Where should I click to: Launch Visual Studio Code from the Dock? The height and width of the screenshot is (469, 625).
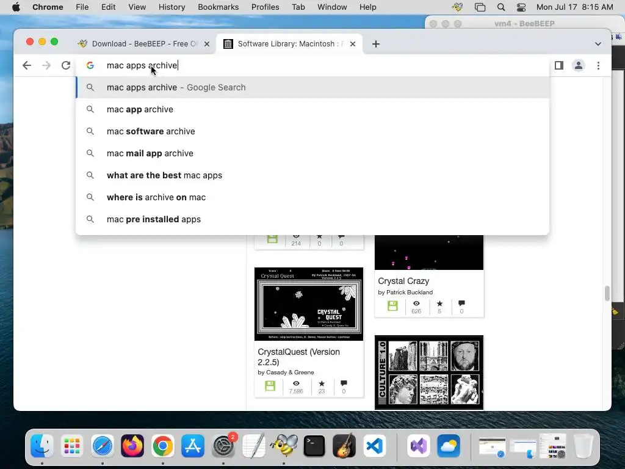point(374,445)
